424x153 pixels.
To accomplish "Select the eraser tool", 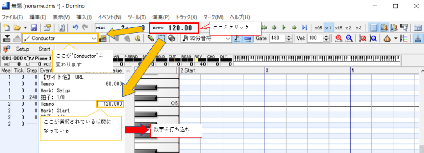I will [x=171, y=39].
